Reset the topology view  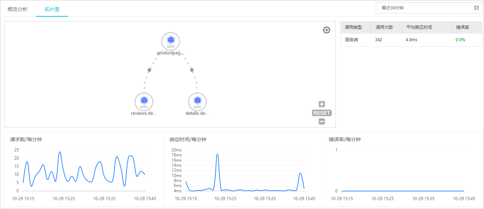pos(322,113)
